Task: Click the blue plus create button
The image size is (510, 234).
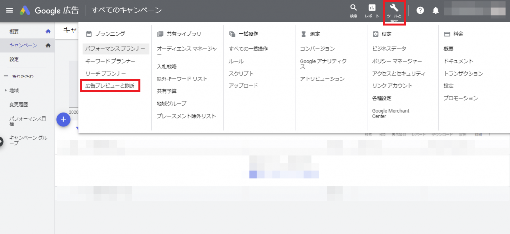Action: click(63, 119)
